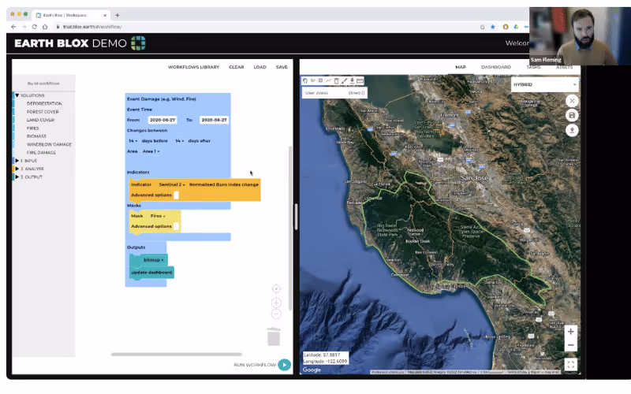This screenshot has width=631, height=394.
Task: Click the first globe icon in map toolbar
Action: click(x=305, y=81)
